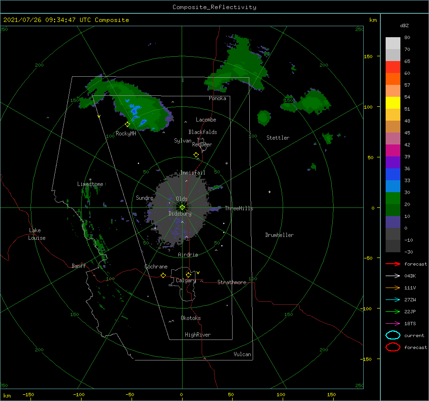
Task: Click the Strathmore city label
Action: (232, 282)
